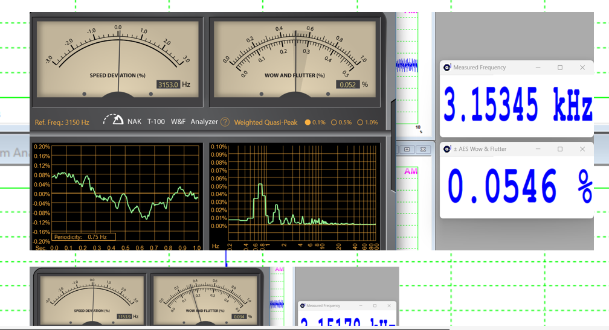Image resolution: width=609 pixels, height=330 pixels.
Task: Click the Weighted Quasi-Peak mode label
Action: click(265, 122)
